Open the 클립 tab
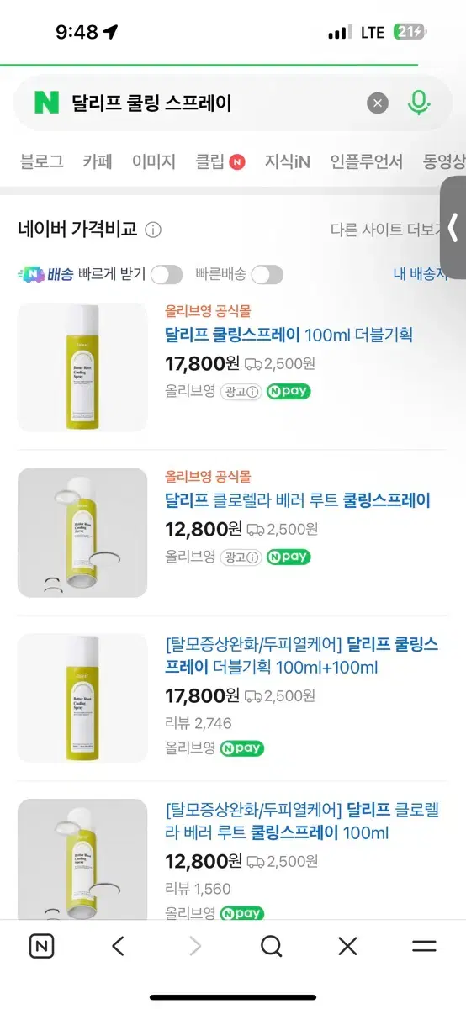This screenshot has height=1009, width=466. click(220, 161)
